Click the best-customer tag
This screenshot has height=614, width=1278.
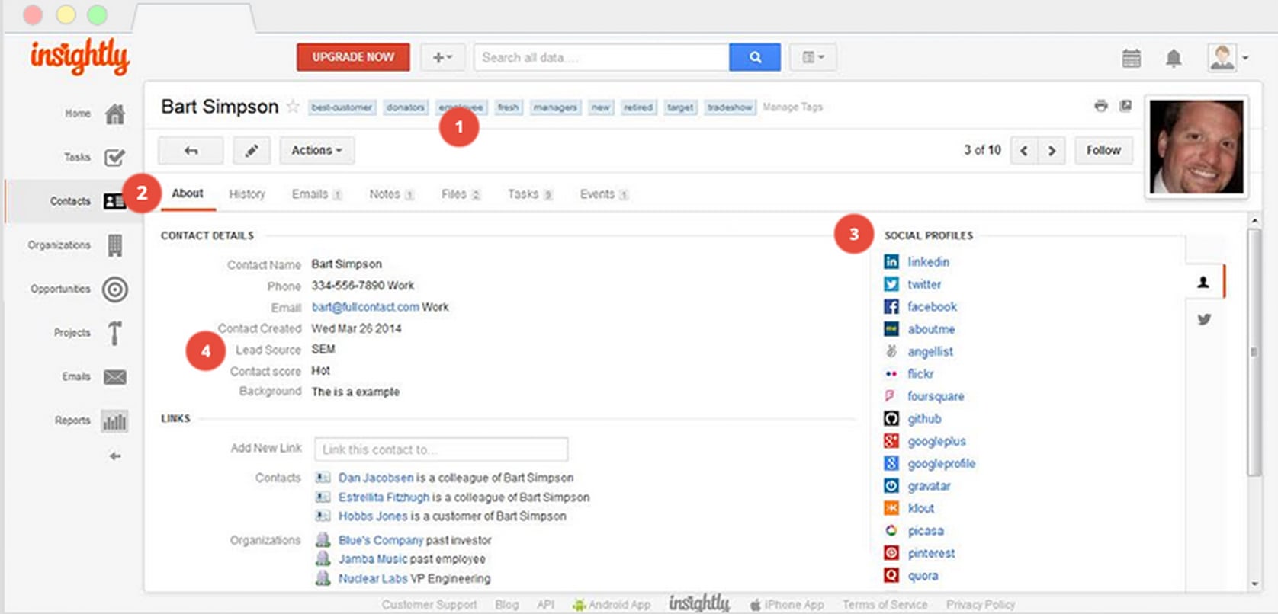pyautogui.click(x=342, y=107)
